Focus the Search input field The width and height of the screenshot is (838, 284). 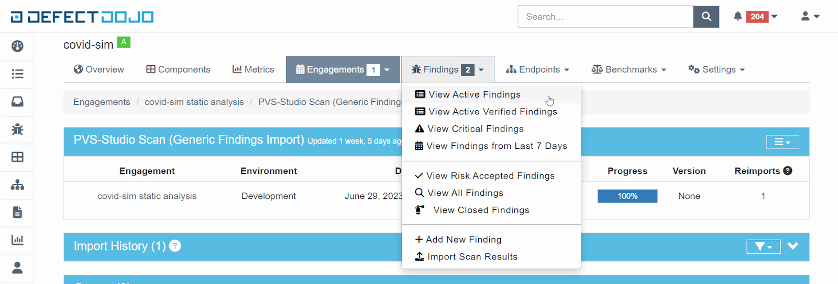pos(605,17)
